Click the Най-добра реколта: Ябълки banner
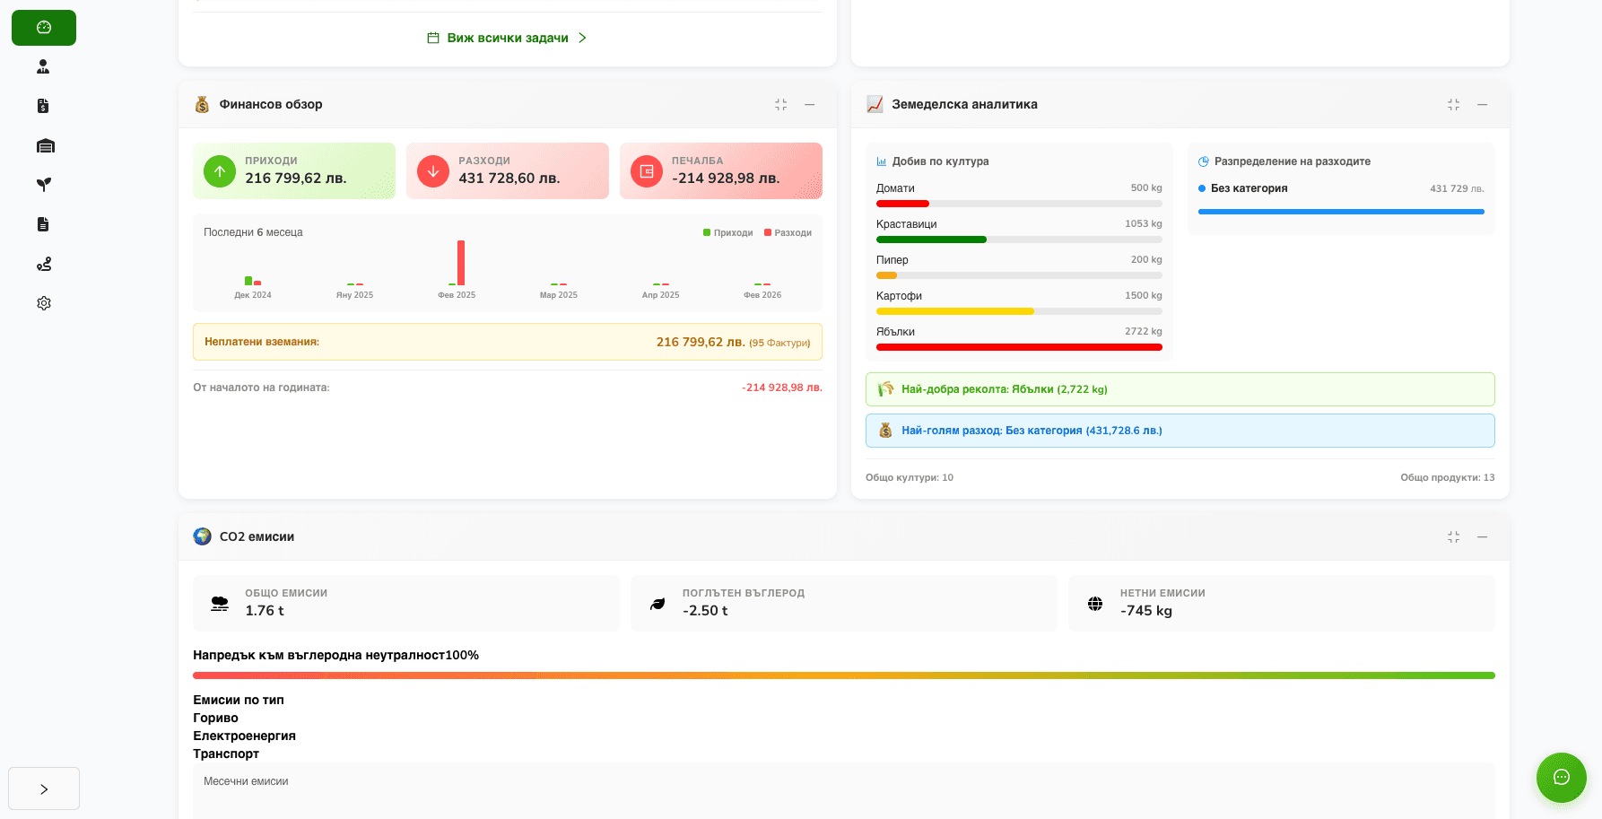This screenshot has width=1602, height=819. point(1180,389)
